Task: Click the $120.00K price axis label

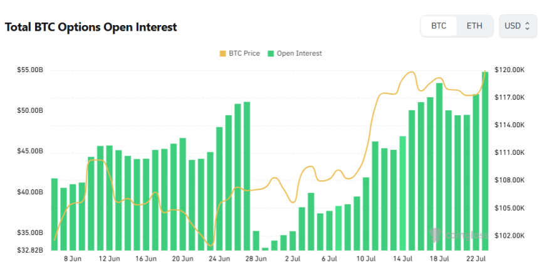Action: coord(510,70)
